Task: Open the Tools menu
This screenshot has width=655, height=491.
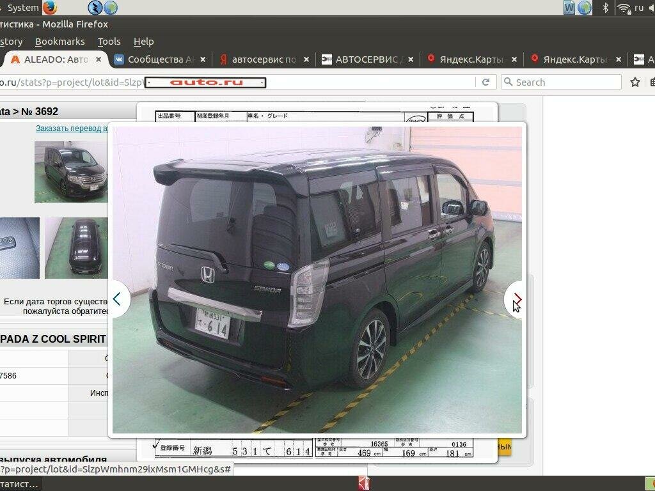Action: 109,42
